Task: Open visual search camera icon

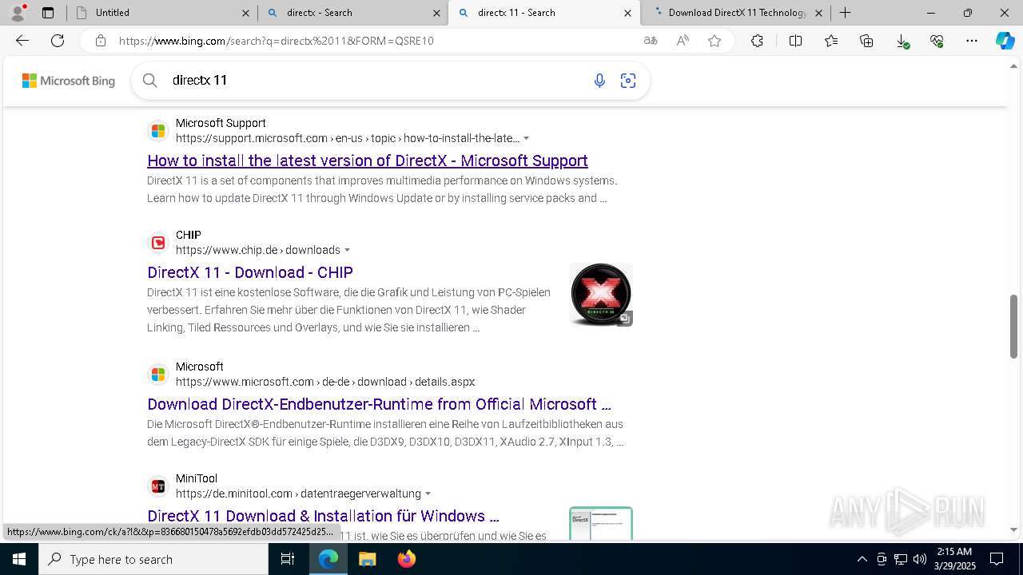Action: [628, 81]
